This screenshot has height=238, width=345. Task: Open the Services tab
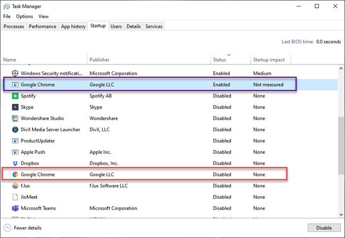(x=154, y=27)
